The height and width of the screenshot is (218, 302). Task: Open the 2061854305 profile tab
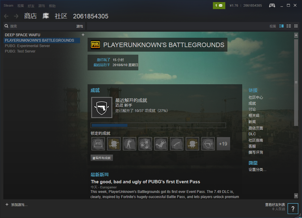point(91,16)
